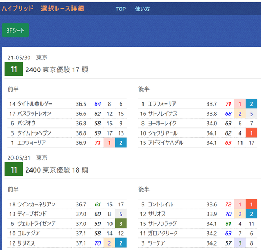
Task: Click the 21-05/30 東京 date label
Action: (x=27, y=58)
